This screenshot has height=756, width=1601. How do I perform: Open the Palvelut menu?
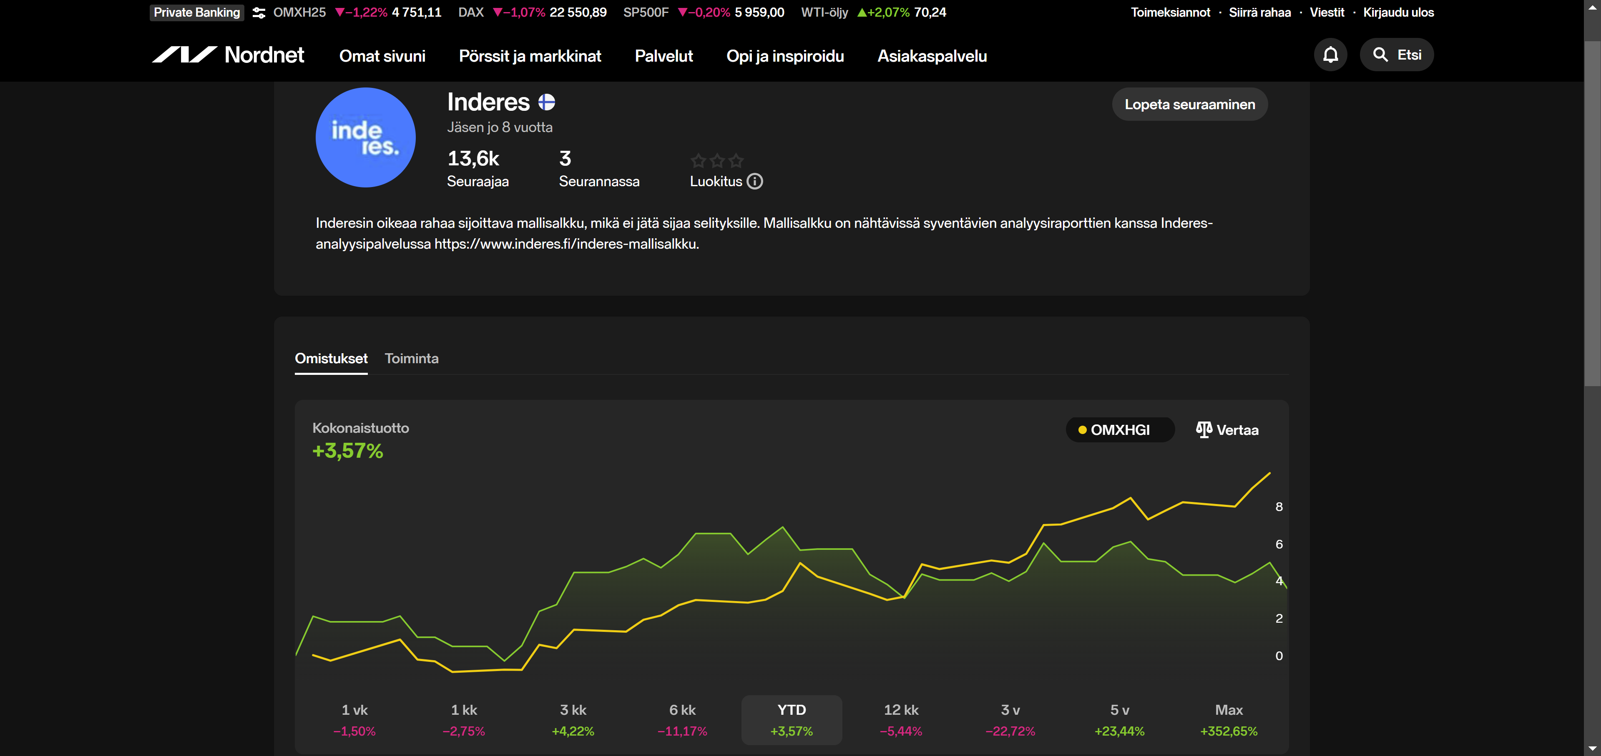click(x=663, y=56)
